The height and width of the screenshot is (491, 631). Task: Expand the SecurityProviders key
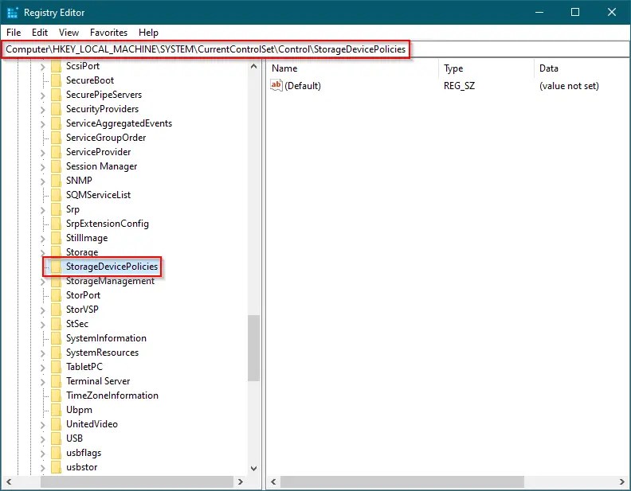[x=43, y=109]
